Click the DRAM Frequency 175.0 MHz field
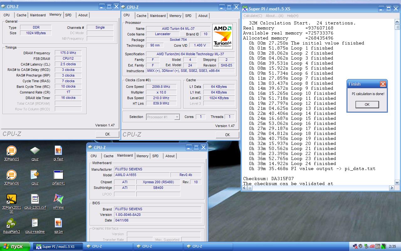Screen dimensions: 401x251 [68, 53]
